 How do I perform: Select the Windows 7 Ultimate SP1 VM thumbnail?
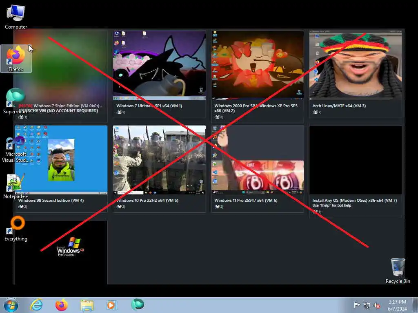pos(160,65)
